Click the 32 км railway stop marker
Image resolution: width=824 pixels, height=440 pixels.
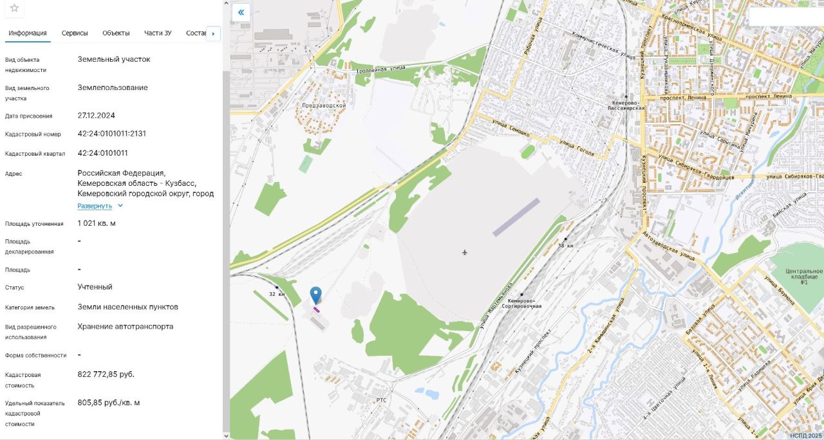pos(277,287)
